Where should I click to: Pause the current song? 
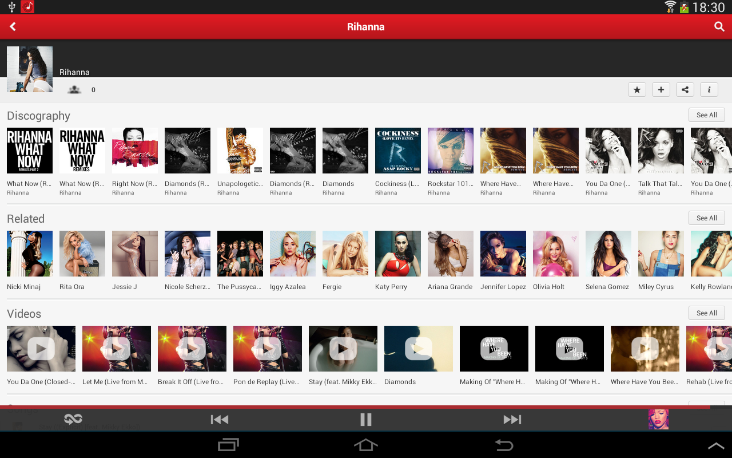pyautogui.click(x=366, y=420)
